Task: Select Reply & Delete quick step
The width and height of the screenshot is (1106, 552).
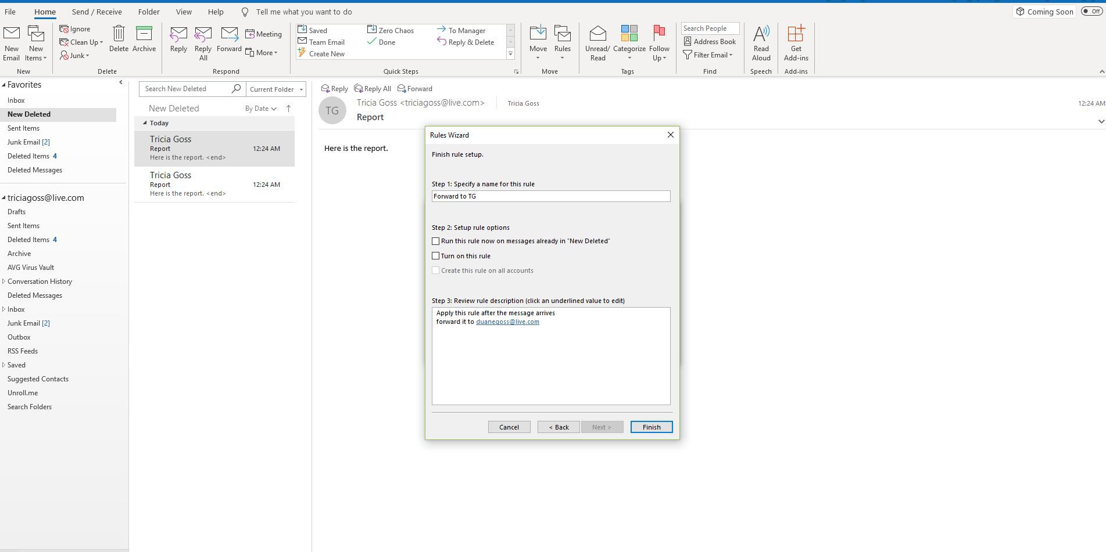Action: [x=466, y=42]
